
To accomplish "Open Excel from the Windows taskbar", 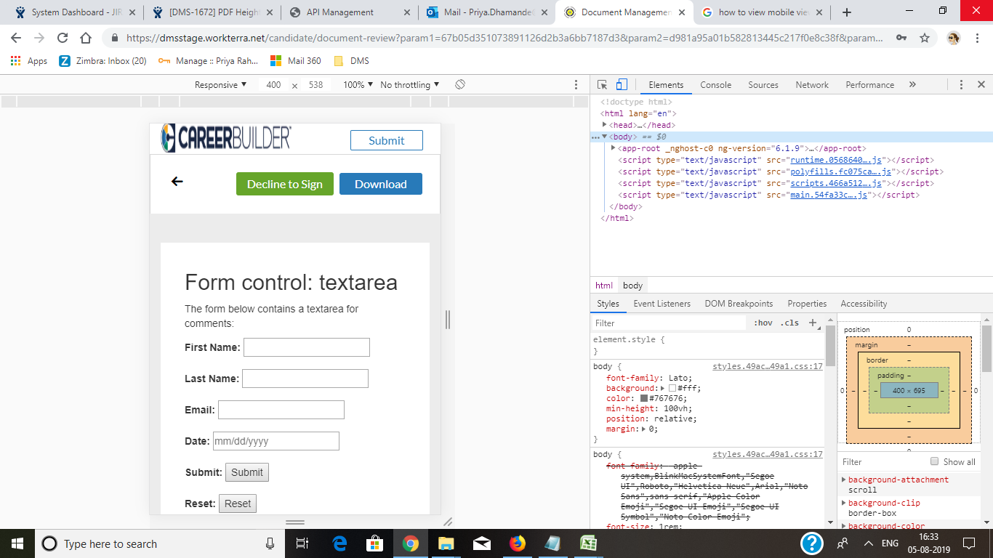I will [x=588, y=543].
